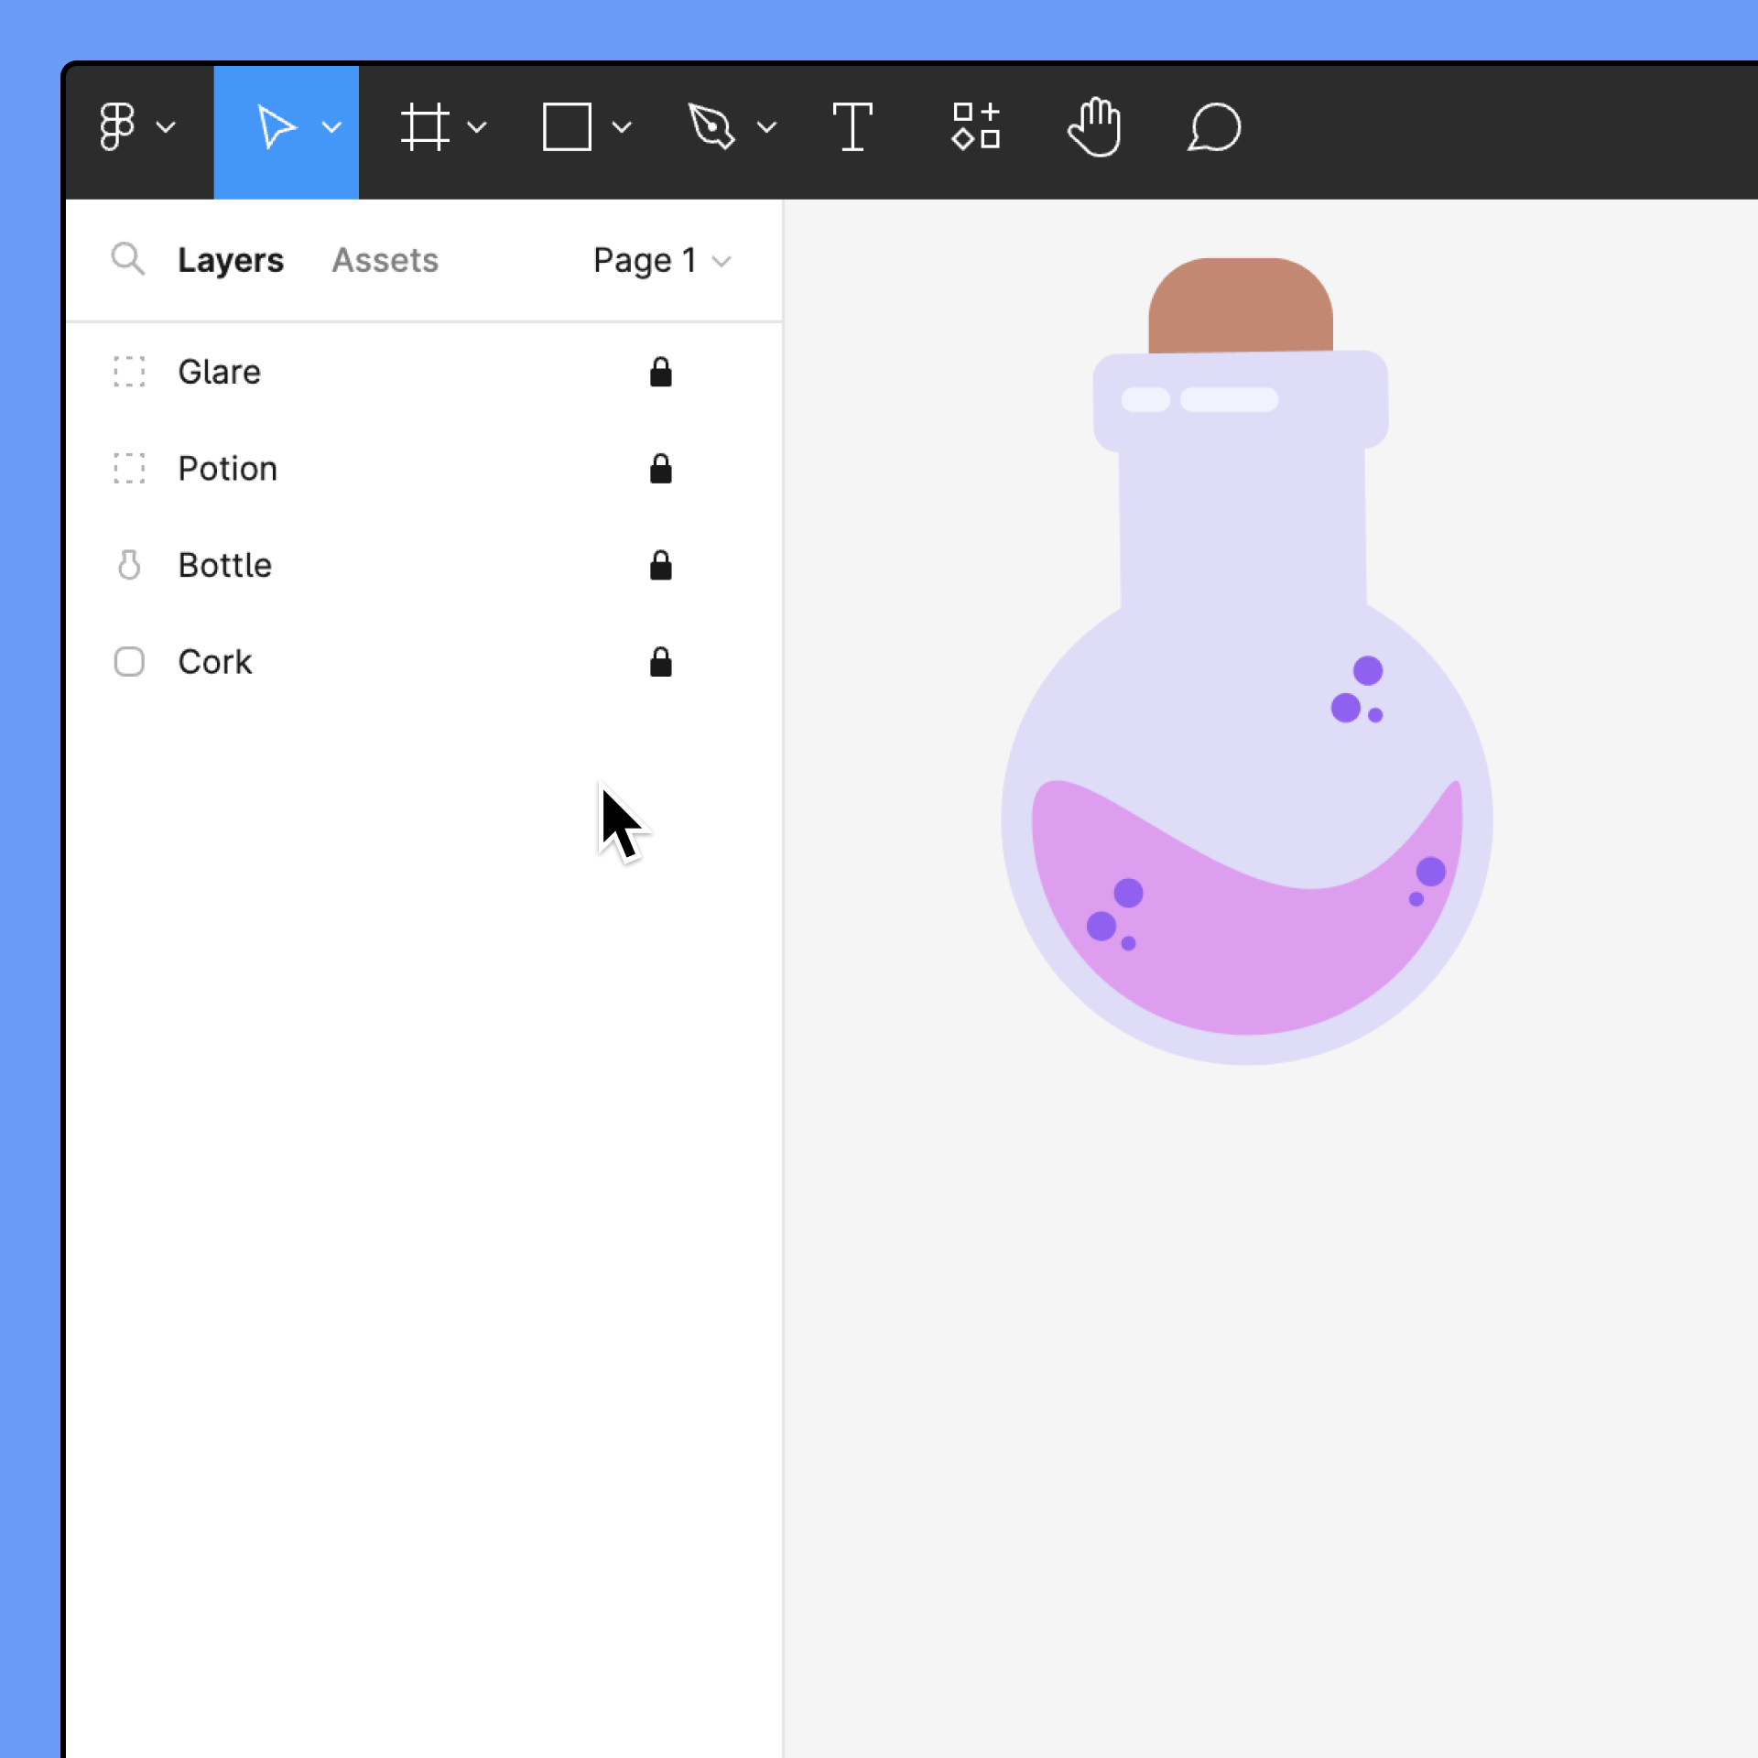Switch to the Layers tab
The width and height of the screenshot is (1758, 1758).
(x=231, y=260)
